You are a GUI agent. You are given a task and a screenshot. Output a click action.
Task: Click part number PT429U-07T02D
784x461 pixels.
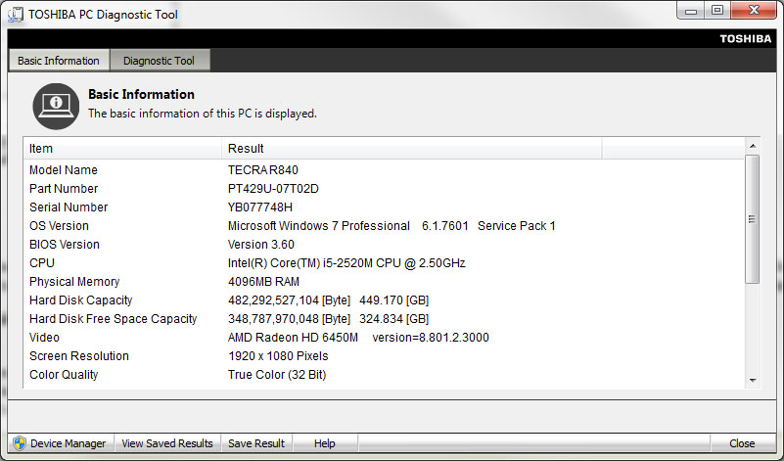coord(273,189)
